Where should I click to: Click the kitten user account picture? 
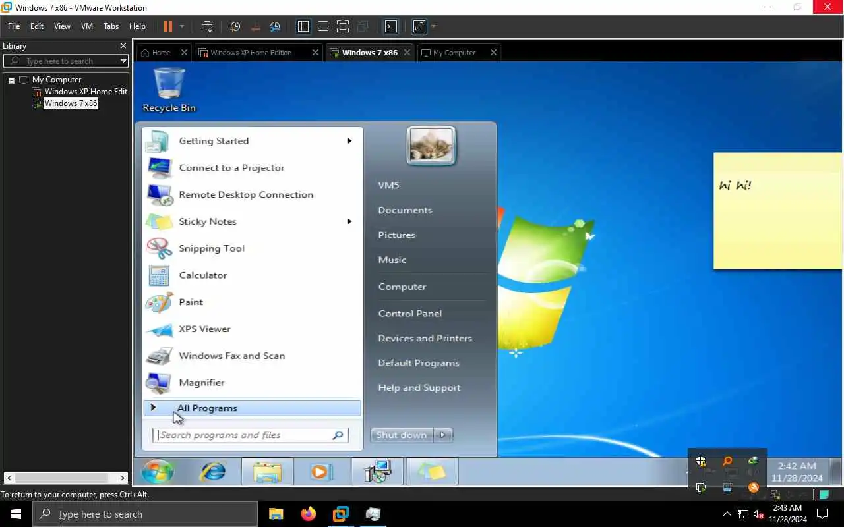(x=431, y=146)
